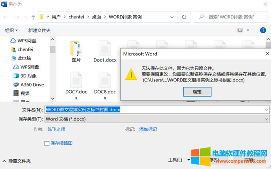271x169 pixels.
Task: Select the DOC7.docx file
Action: click(76, 86)
